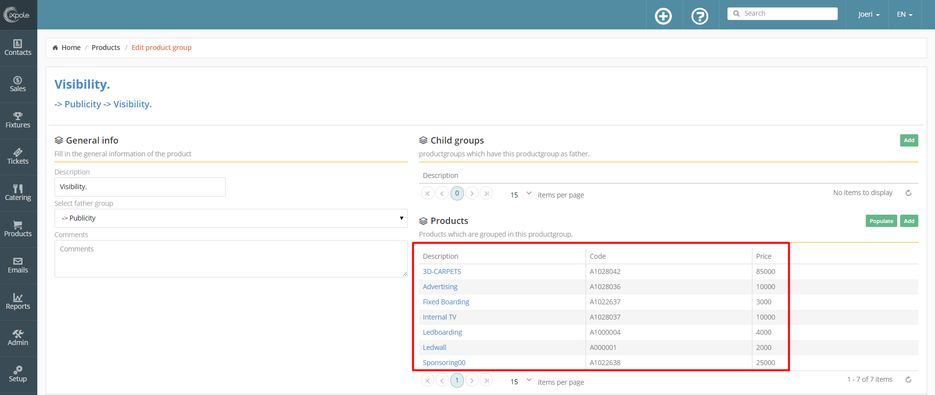This screenshot has width=935, height=395.
Task: Refresh the Products grid
Action: tap(908, 380)
